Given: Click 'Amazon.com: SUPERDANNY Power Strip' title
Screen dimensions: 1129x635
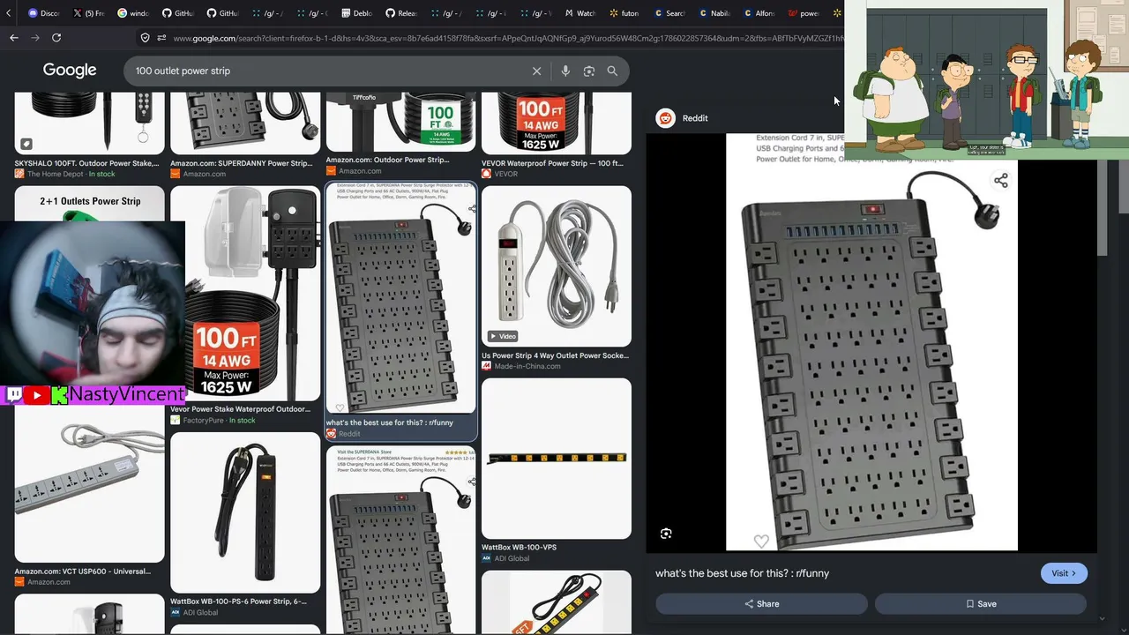Looking at the screenshot, I should click(x=241, y=163).
